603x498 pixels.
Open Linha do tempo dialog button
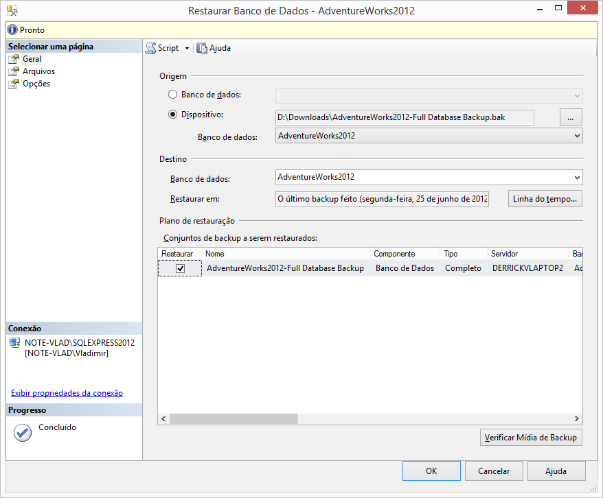[545, 199]
